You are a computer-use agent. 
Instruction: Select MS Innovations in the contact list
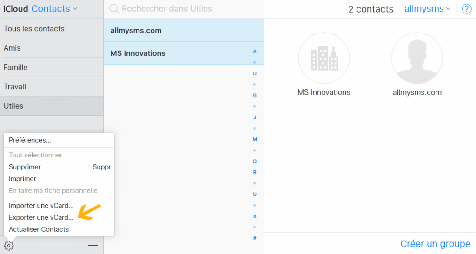[184, 53]
